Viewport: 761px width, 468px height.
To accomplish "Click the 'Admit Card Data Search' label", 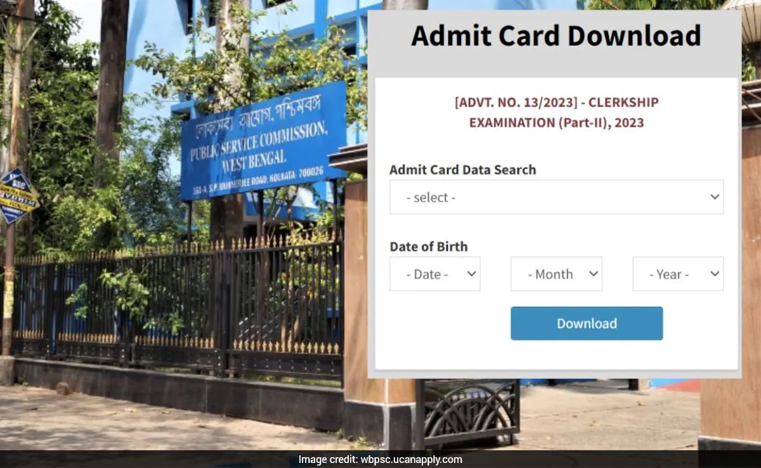I will pos(462,170).
